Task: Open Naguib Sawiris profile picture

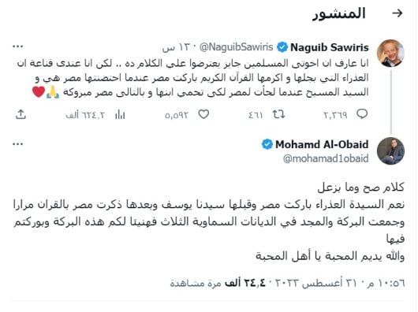Action: (390, 53)
